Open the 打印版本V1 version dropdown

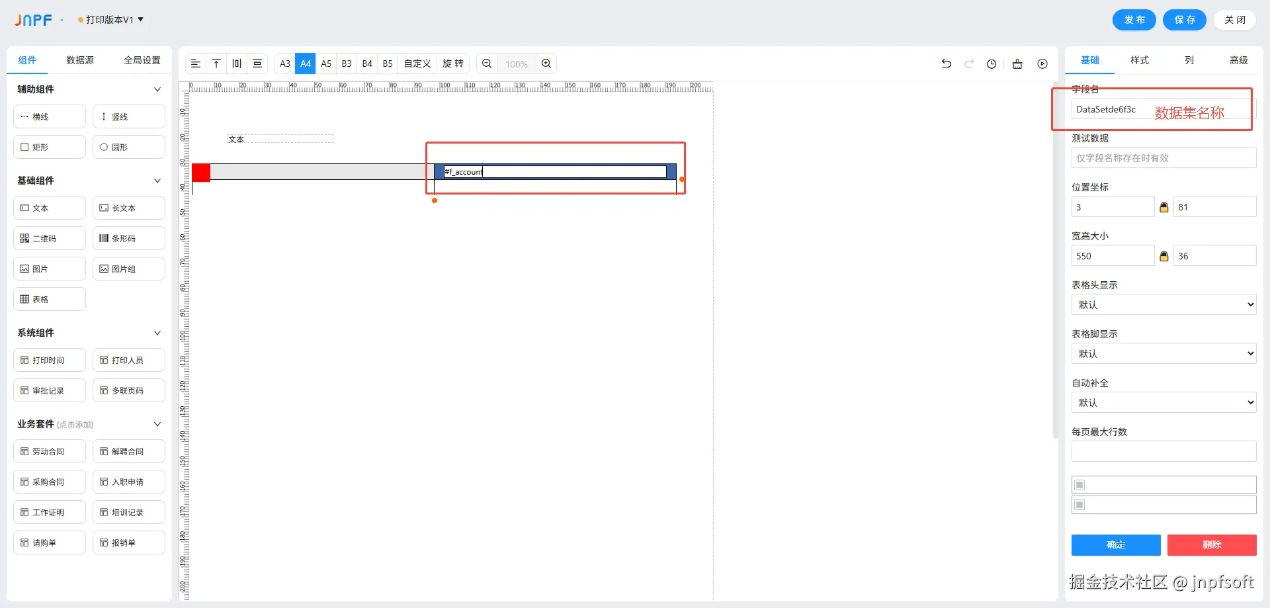[110, 20]
